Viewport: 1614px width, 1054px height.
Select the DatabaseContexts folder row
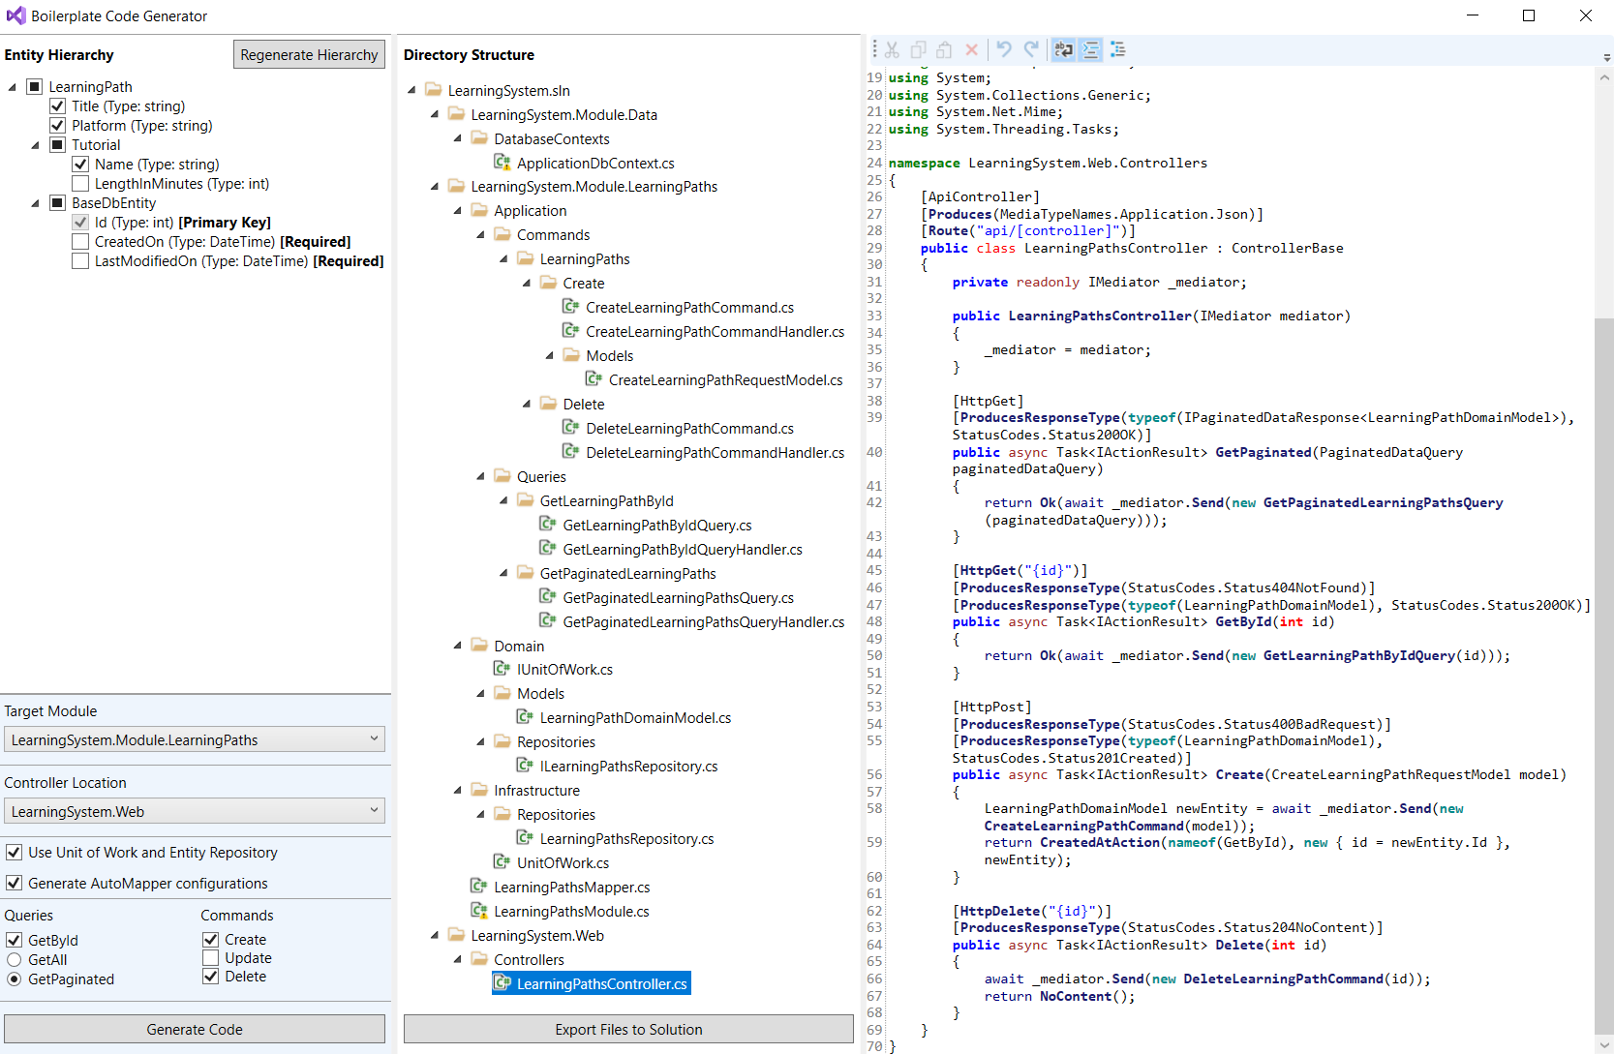[551, 138]
